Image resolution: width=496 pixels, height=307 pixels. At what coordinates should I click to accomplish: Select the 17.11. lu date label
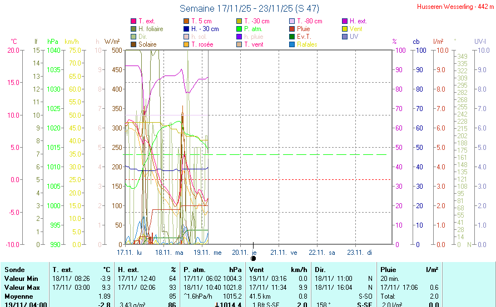coord(130,252)
